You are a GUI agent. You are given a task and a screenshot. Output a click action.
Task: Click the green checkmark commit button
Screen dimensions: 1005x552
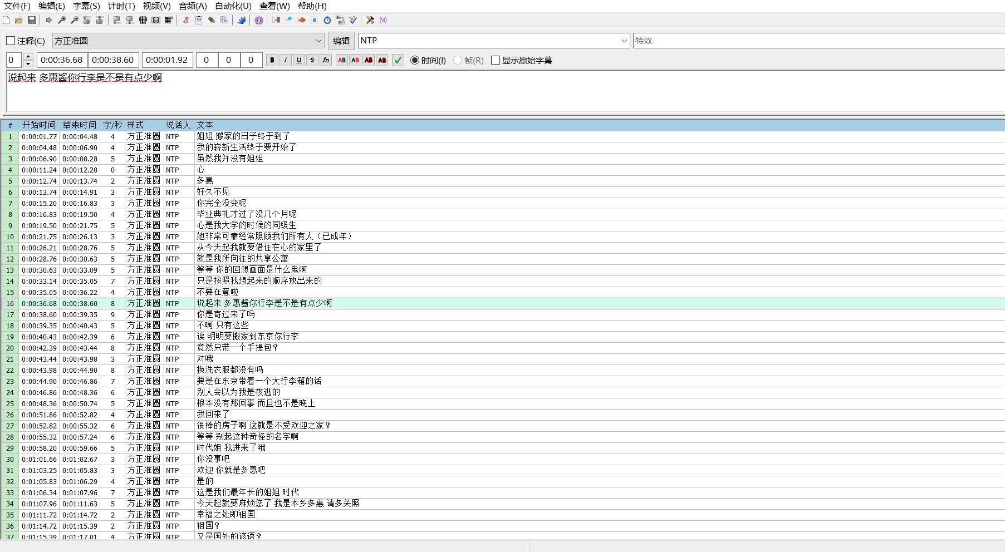coord(398,60)
